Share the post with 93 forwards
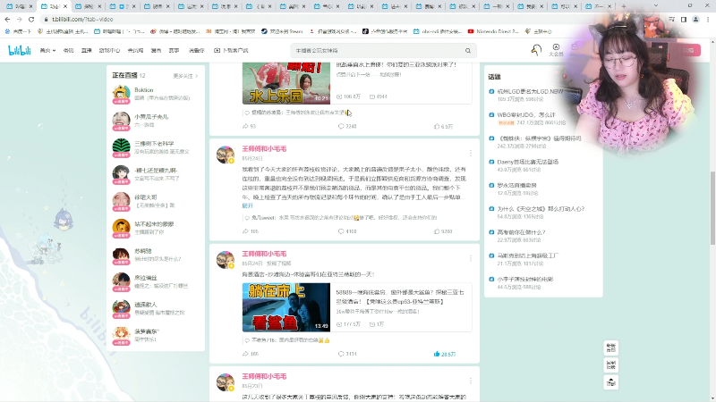This screenshot has height=402, width=716. [250, 126]
